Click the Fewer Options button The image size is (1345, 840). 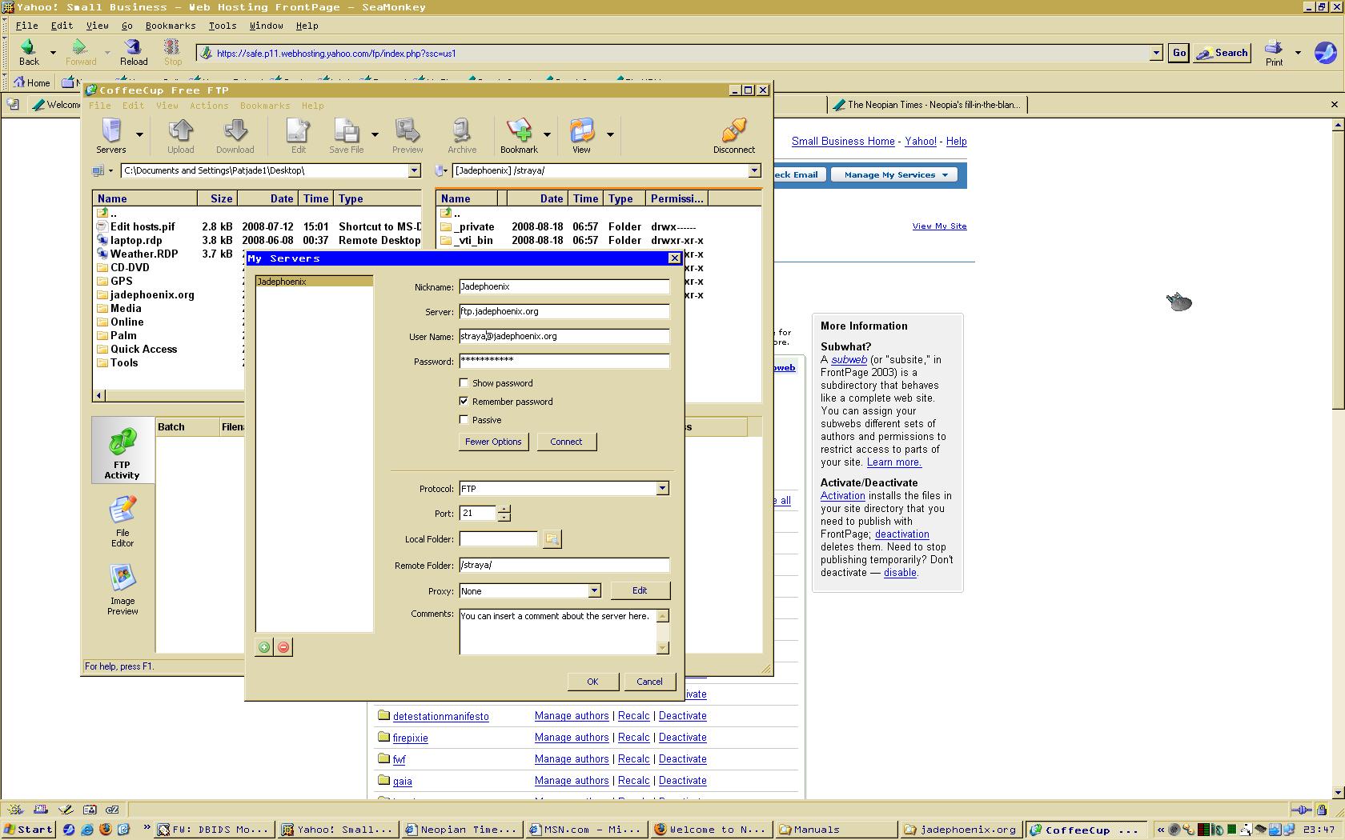(493, 442)
